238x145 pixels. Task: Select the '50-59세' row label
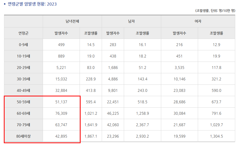23,102
